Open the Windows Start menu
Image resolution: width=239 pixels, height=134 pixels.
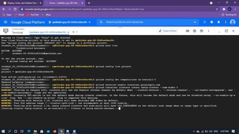click(x=3, y=131)
